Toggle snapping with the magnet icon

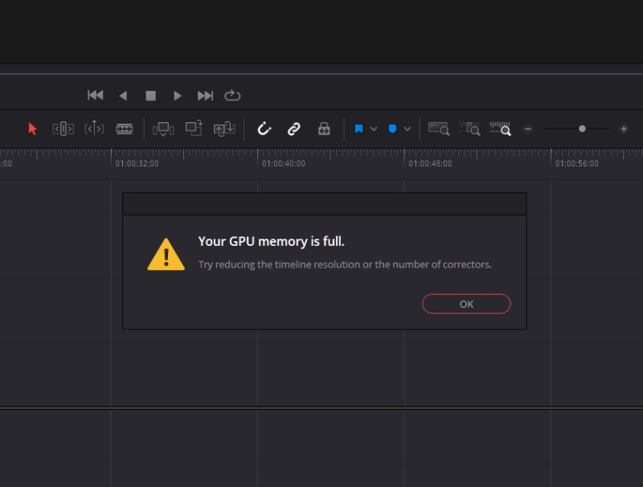coord(264,129)
